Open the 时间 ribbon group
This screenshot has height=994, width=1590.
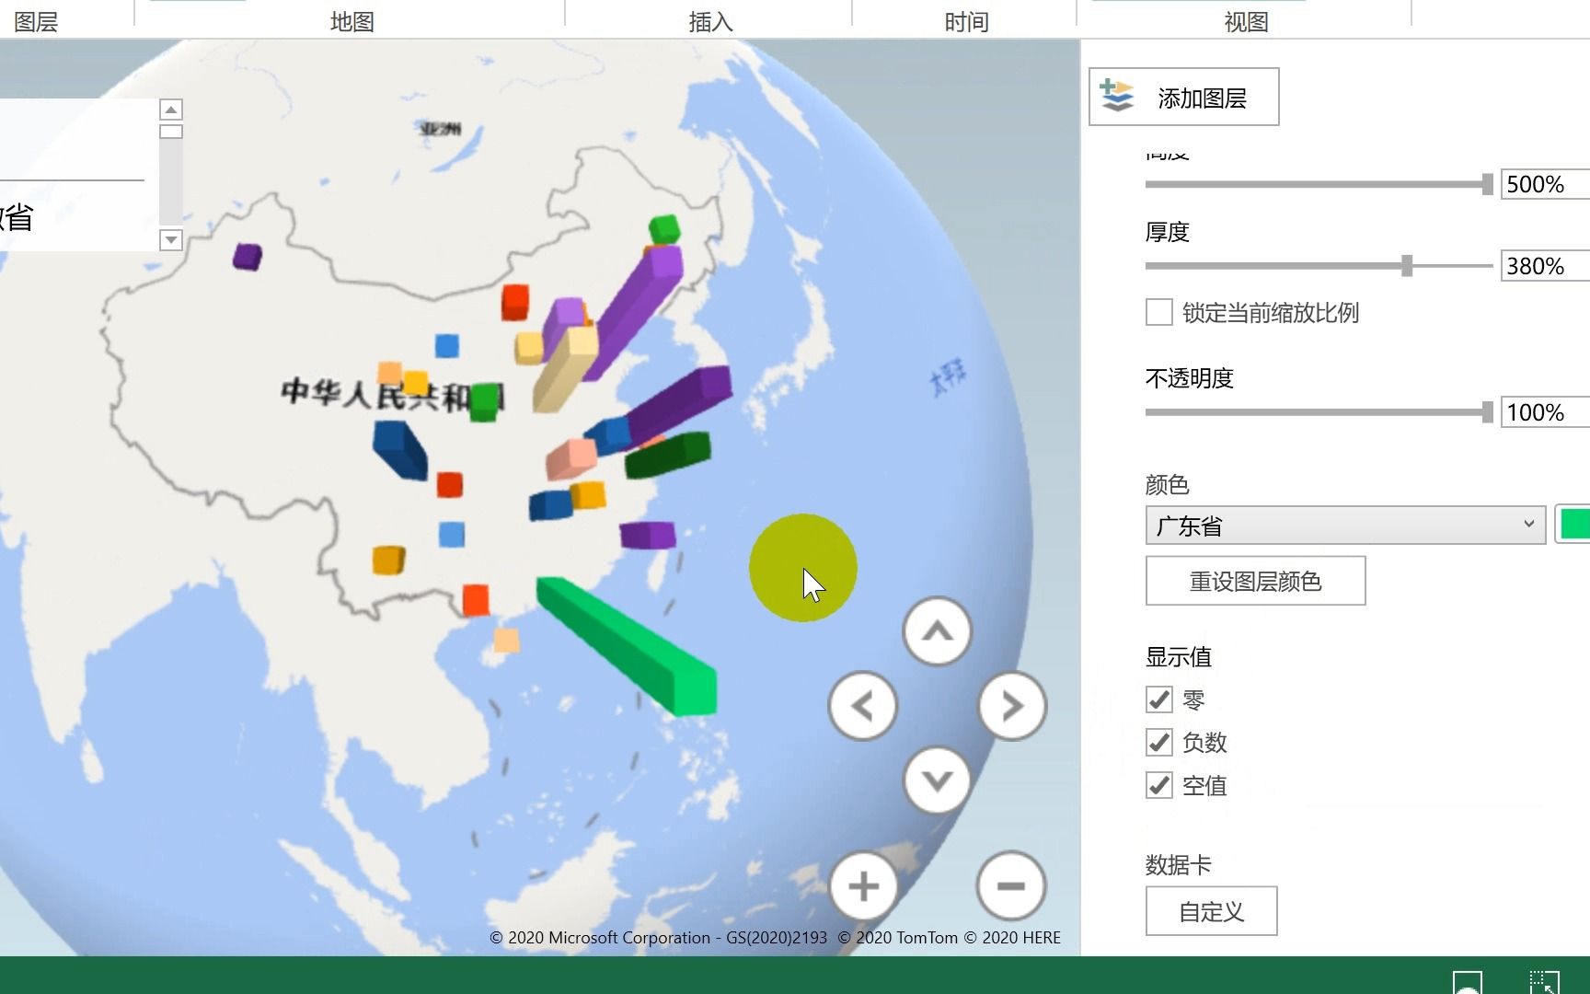[966, 22]
